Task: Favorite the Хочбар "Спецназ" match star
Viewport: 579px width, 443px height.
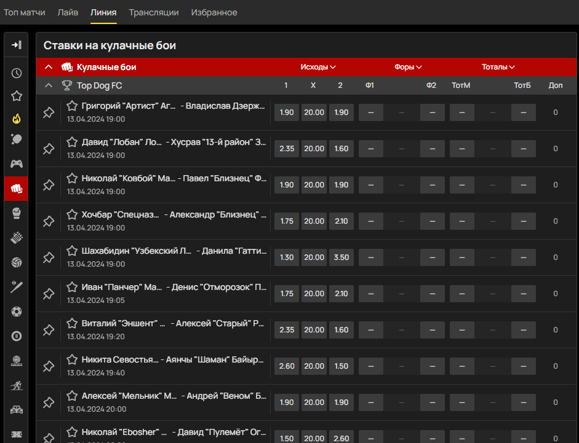Action: (72, 214)
